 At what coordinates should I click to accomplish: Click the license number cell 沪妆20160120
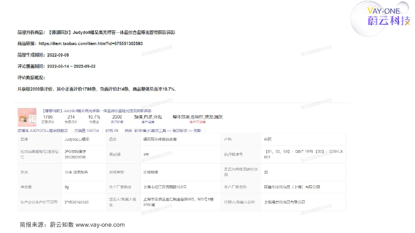[84, 202]
